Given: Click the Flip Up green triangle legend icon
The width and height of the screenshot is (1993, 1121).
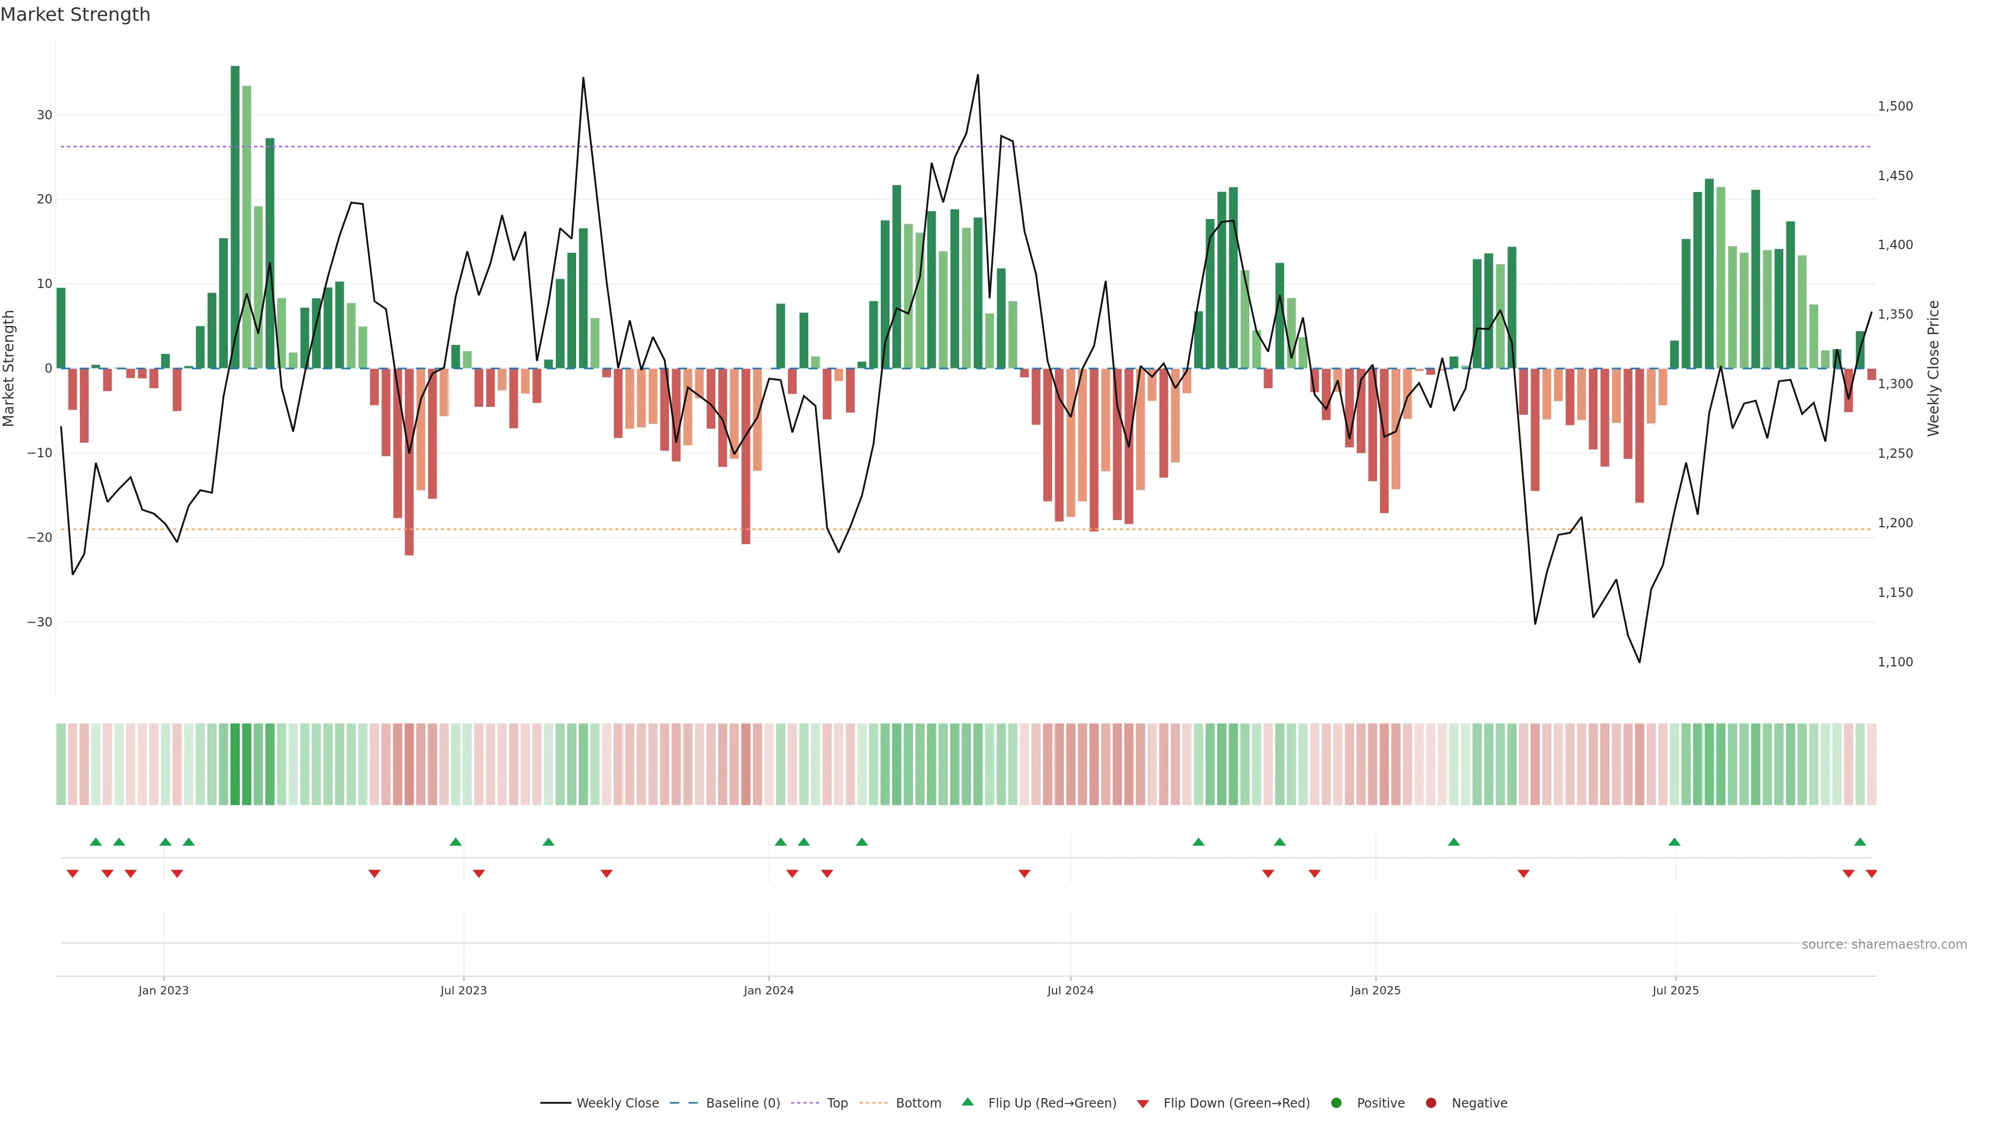Looking at the screenshot, I should [967, 1102].
